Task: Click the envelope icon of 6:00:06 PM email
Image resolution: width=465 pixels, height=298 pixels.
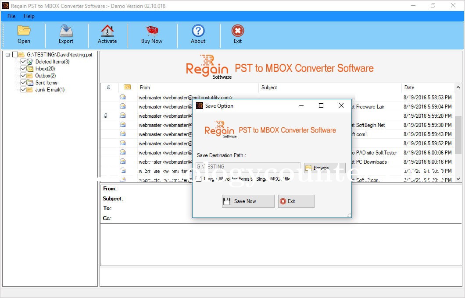Action: tap(122, 152)
